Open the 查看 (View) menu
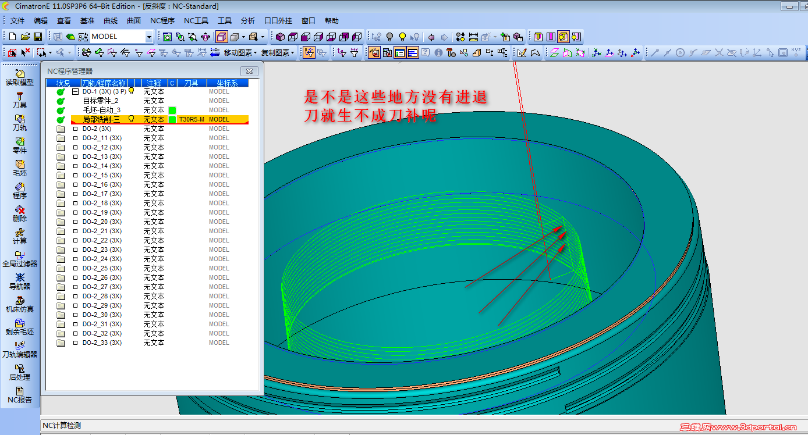This screenshot has width=808, height=435. tap(64, 21)
